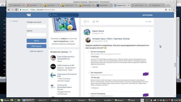Screen dimensions: 181x102
Task: Click the Пароль password field
Action: click(36, 35)
